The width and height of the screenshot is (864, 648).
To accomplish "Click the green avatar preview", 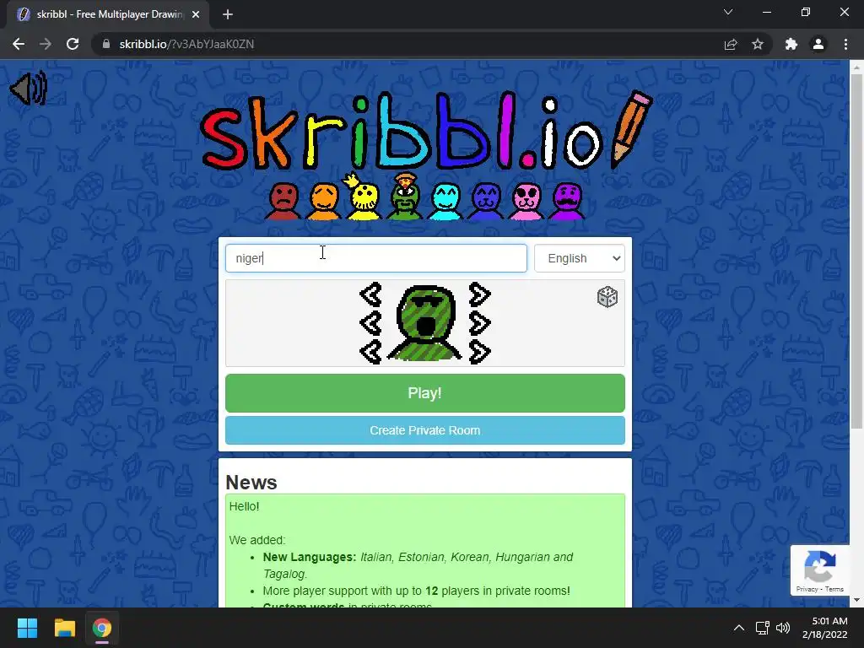I will 425,323.
